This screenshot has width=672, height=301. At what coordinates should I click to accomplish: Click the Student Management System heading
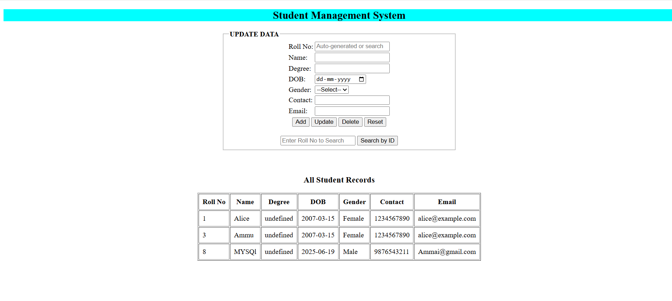(339, 16)
